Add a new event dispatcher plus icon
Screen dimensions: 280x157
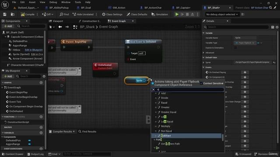pos(41,149)
